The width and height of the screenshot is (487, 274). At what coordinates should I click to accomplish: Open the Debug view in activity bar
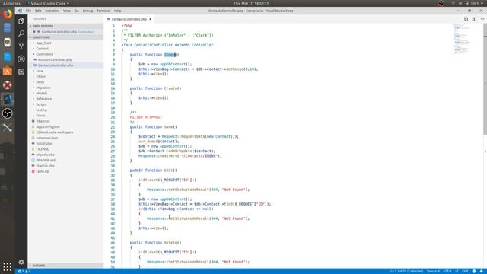(x=21, y=59)
